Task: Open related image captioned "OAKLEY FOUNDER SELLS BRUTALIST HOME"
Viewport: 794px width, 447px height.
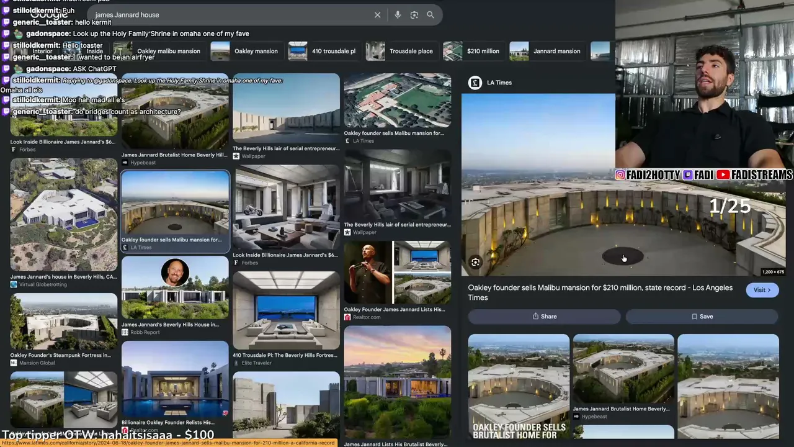Action: [x=519, y=387]
